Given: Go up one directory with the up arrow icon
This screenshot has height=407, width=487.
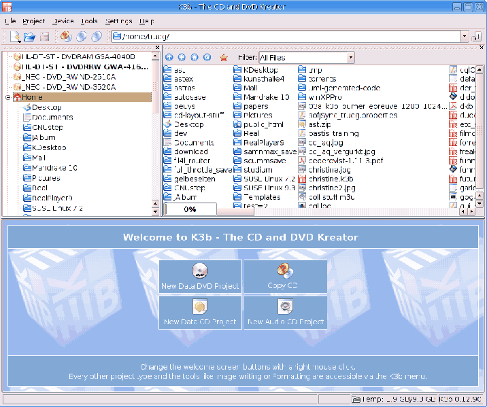Looking at the screenshot, I should click(169, 58).
